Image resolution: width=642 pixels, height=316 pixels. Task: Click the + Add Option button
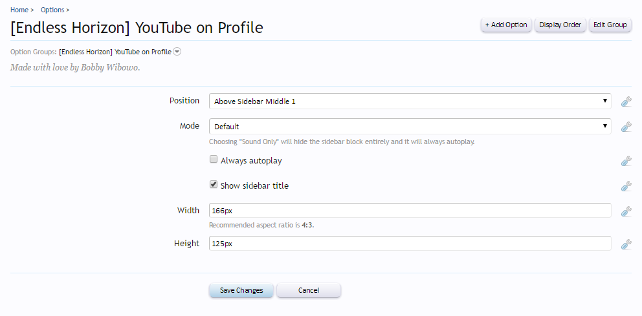tap(506, 25)
